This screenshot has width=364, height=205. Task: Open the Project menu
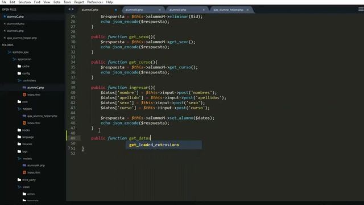click(79, 2)
